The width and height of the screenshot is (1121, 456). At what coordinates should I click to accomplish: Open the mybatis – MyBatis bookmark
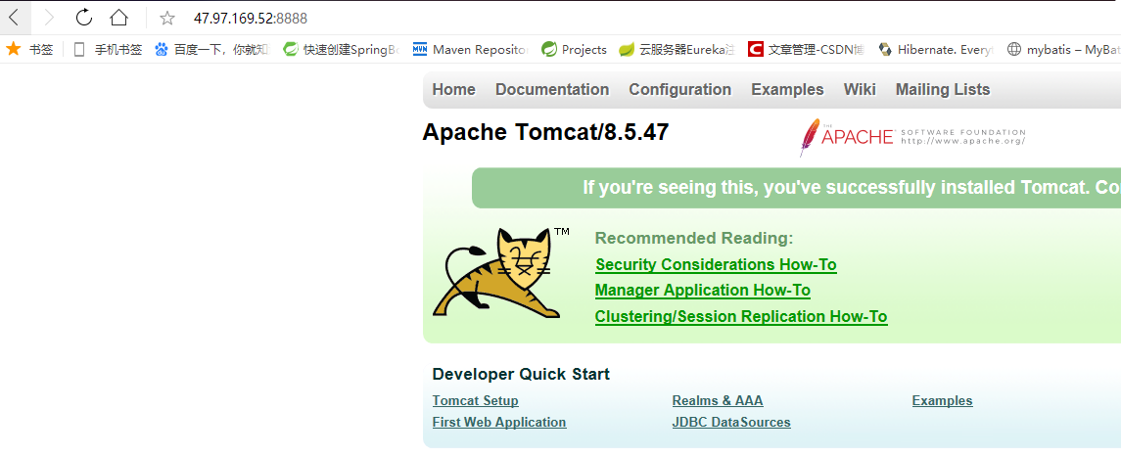[x=1063, y=49]
